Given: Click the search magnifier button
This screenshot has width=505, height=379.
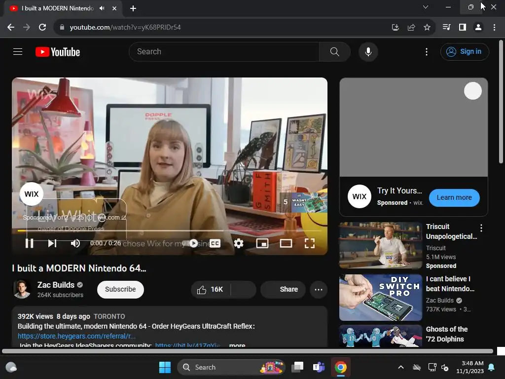Looking at the screenshot, I should point(335,51).
